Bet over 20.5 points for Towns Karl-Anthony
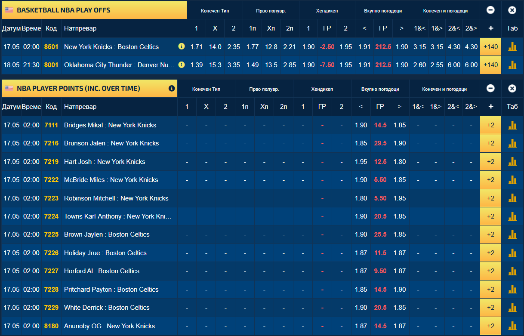This screenshot has height=336, width=524. [x=400, y=216]
